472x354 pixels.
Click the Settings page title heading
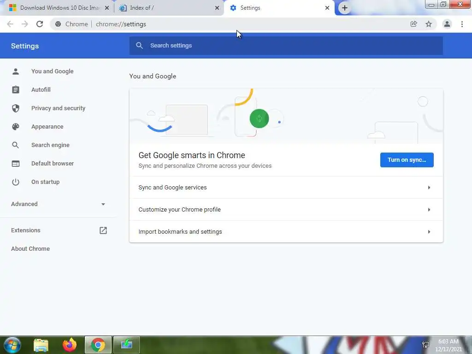pos(25,46)
